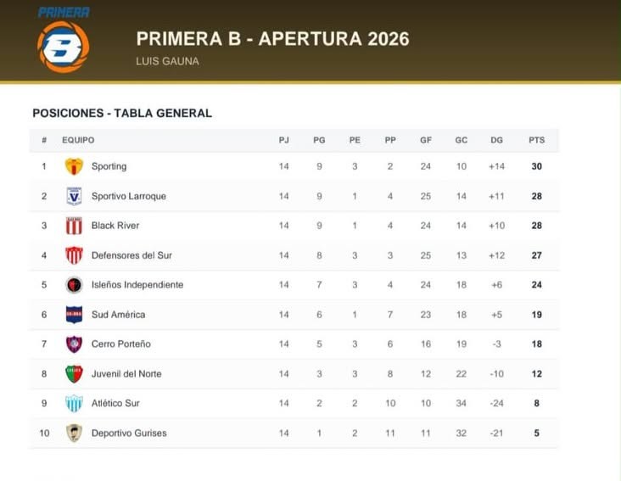Click the Black River striped crest
621x481 pixels.
74,226
